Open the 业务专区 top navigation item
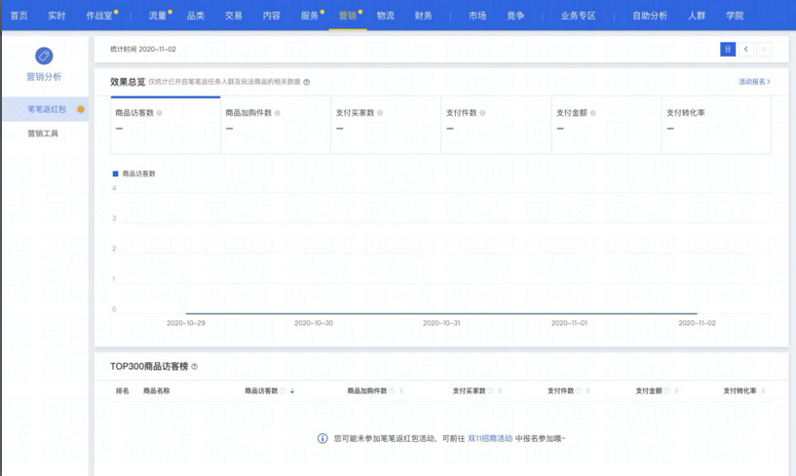Image resolution: width=796 pixels, height=476 pixels. point(578,16)
